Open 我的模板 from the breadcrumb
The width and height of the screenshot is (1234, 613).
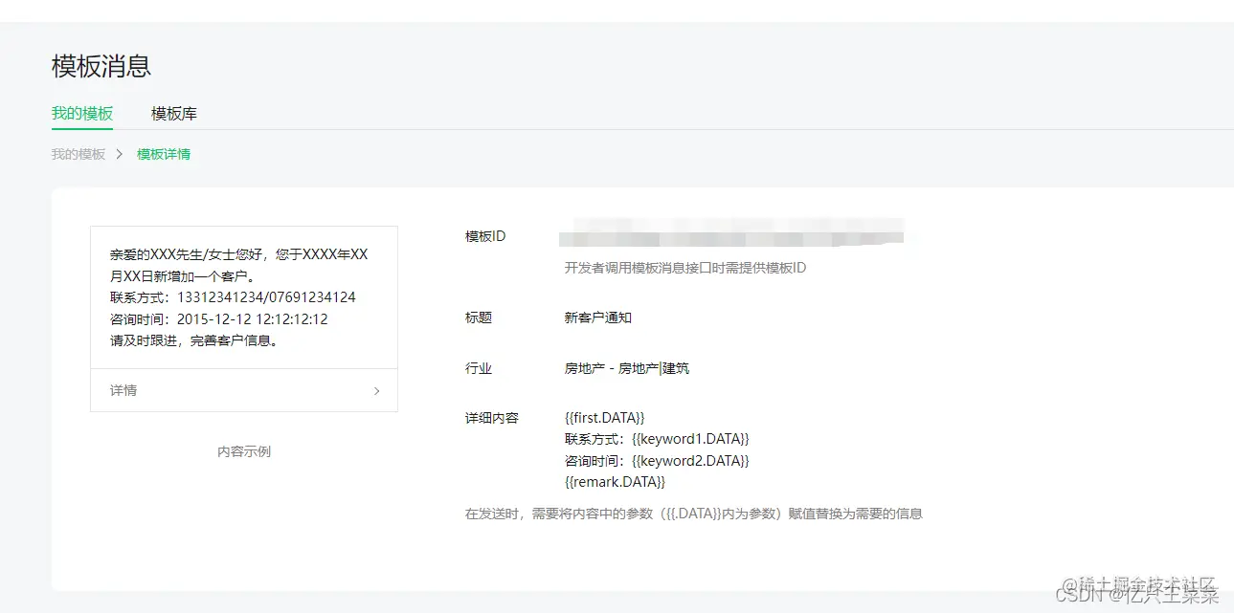click(x=77, y=153)
